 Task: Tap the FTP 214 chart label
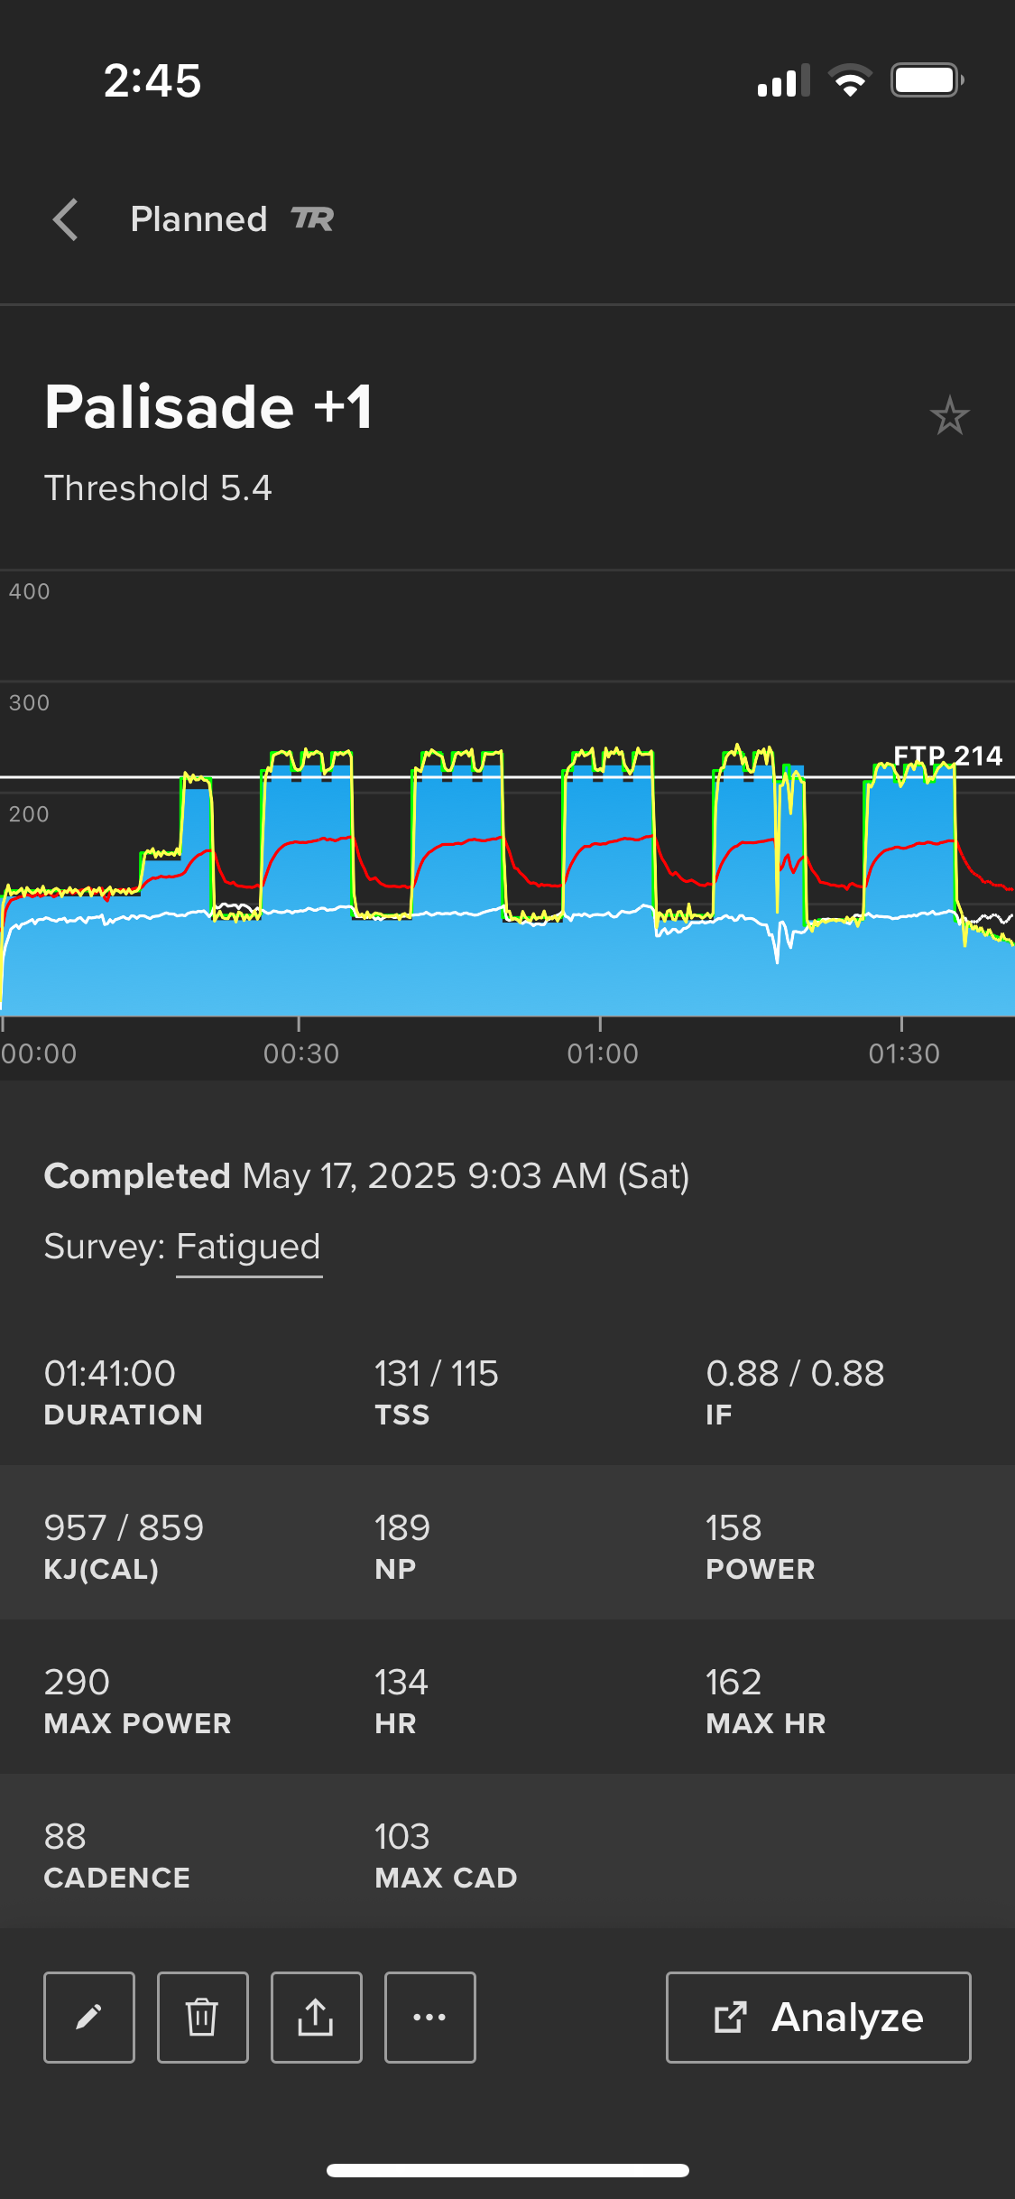947,756
